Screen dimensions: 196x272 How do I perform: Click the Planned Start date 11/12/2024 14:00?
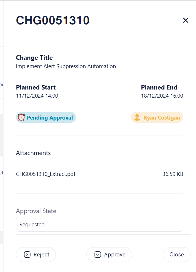(37, 96)
